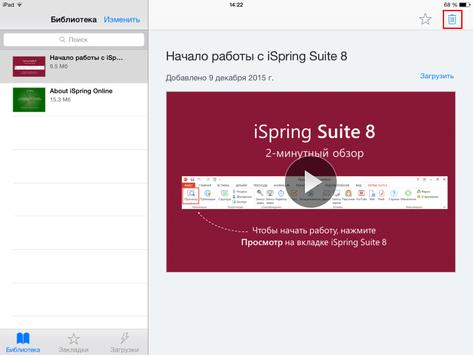Click the magnifier icon in search field

[x=62, y=39]
